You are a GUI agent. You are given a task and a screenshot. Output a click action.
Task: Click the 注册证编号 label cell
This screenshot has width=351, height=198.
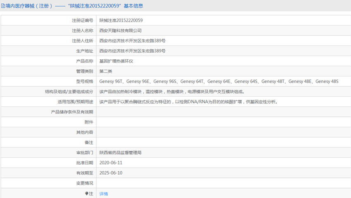tap(82, 20)
